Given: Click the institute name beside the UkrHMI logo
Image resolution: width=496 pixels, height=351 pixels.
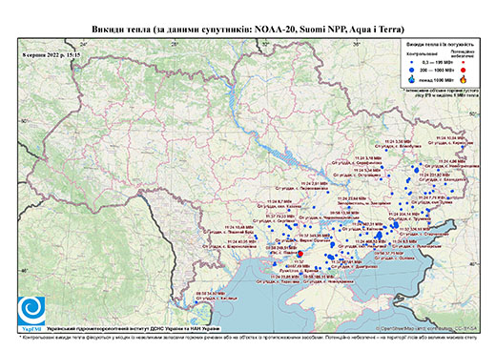Looking at the screenshot, I should [133, 328].
